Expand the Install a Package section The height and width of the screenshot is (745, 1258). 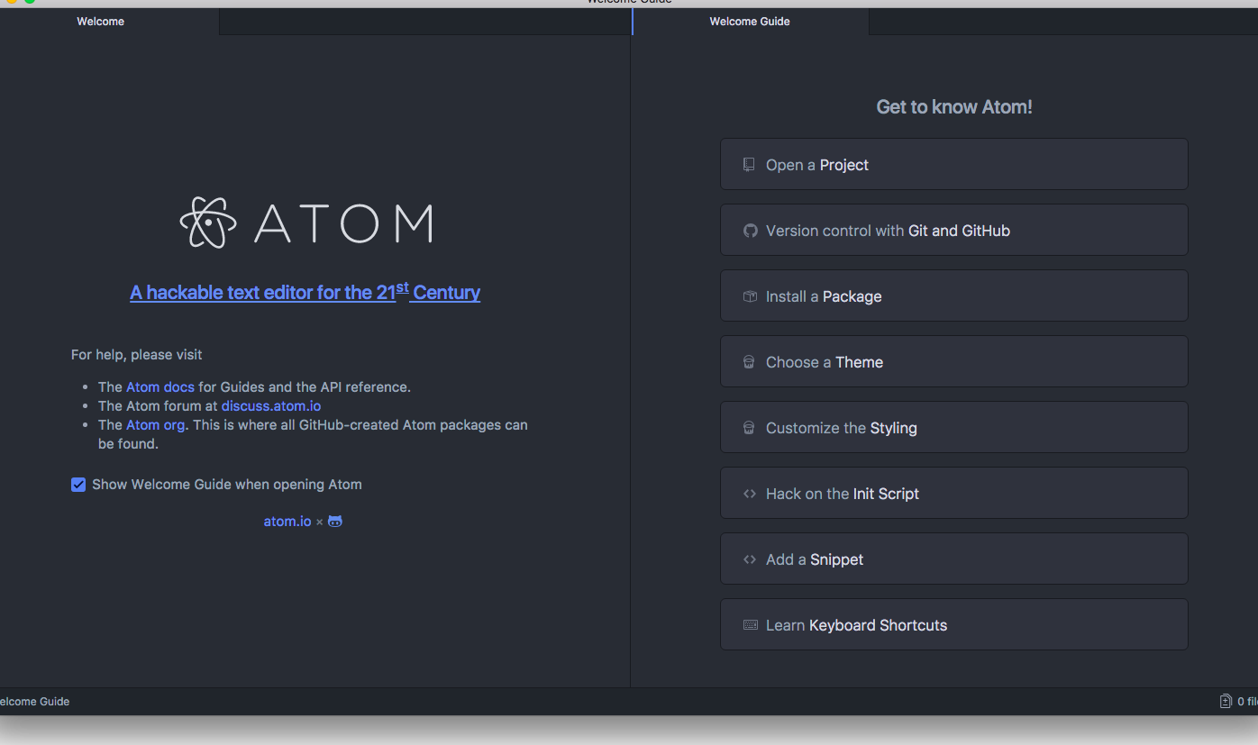953,295
